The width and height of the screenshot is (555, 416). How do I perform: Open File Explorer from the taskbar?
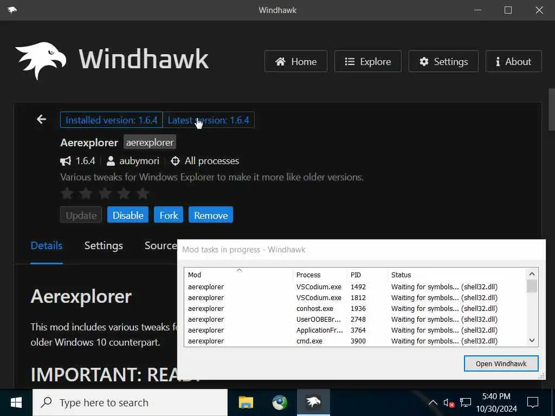coord(246,402)
